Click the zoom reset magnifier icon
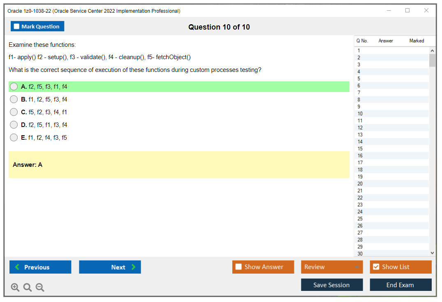This screenshot has height=302, width=442. click(x=28, y=288)
